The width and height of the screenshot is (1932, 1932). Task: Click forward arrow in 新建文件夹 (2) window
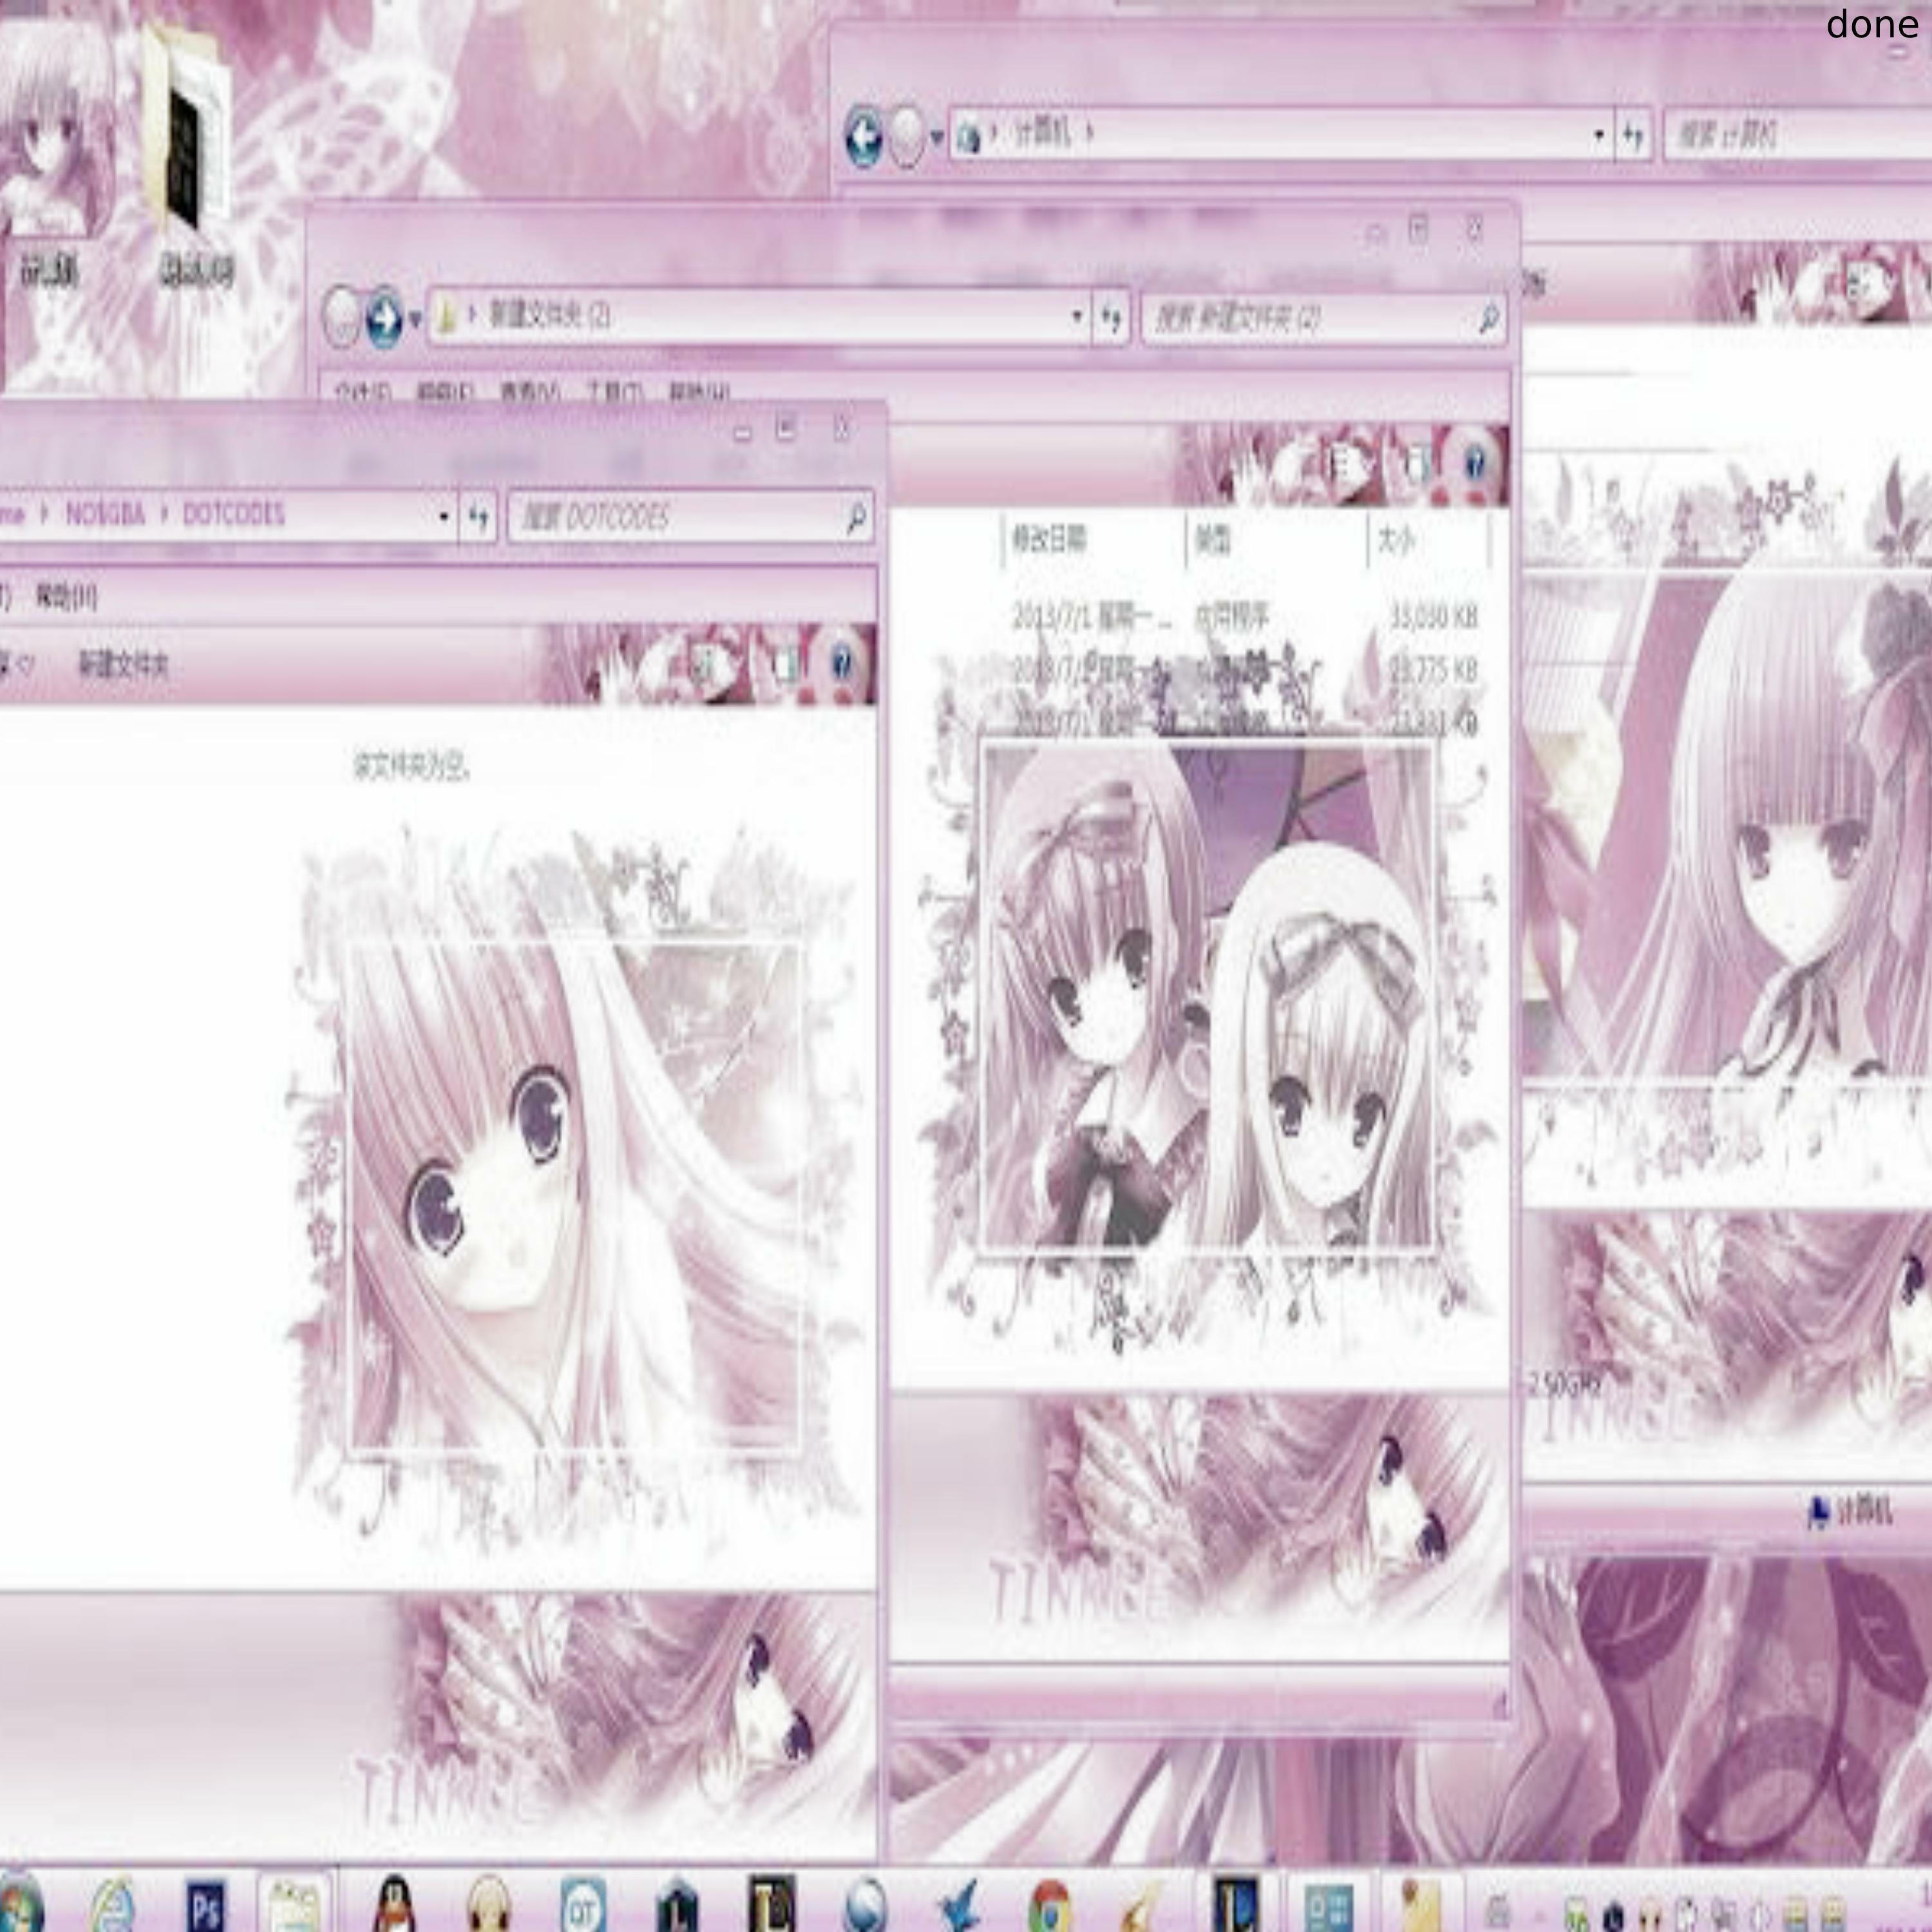click(384, 318)
